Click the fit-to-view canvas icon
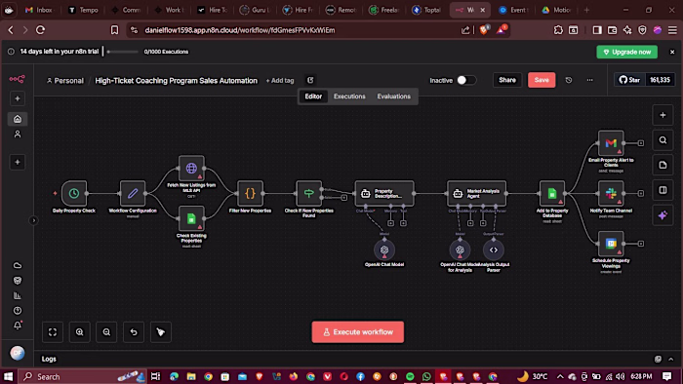Viewport: 683px width, 384px height. coord(53,331)
